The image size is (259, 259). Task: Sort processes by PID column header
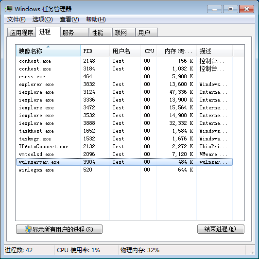coord(95,51)
